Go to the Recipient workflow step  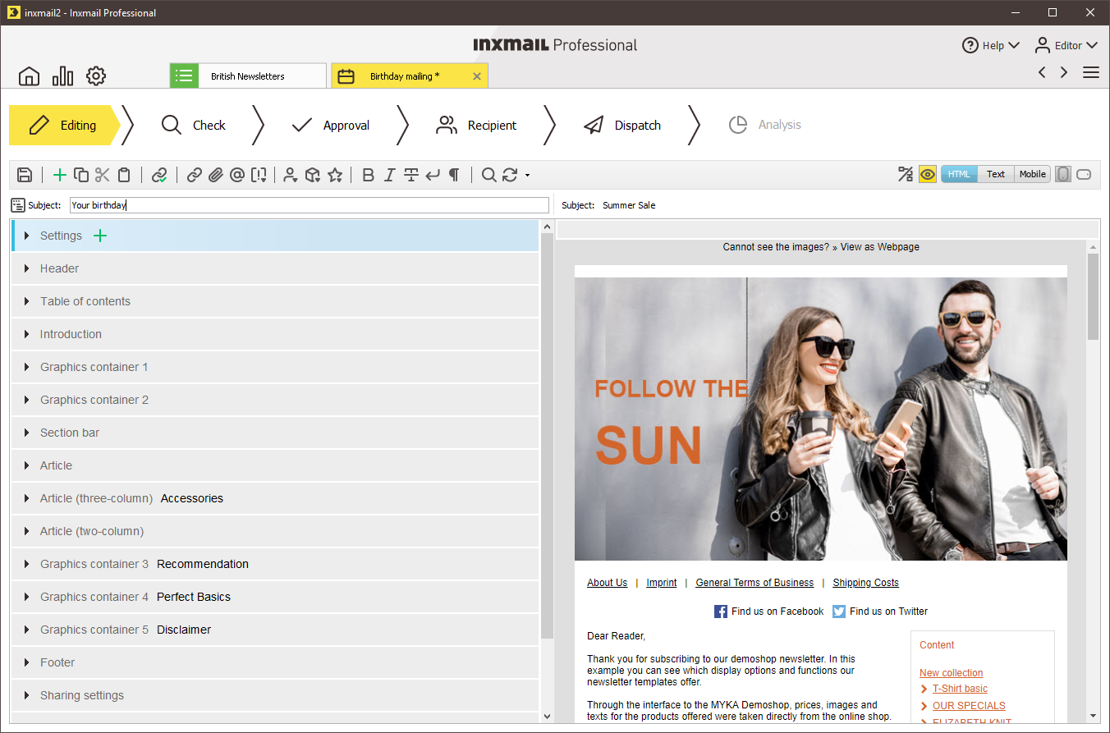(x=476, y=125)
